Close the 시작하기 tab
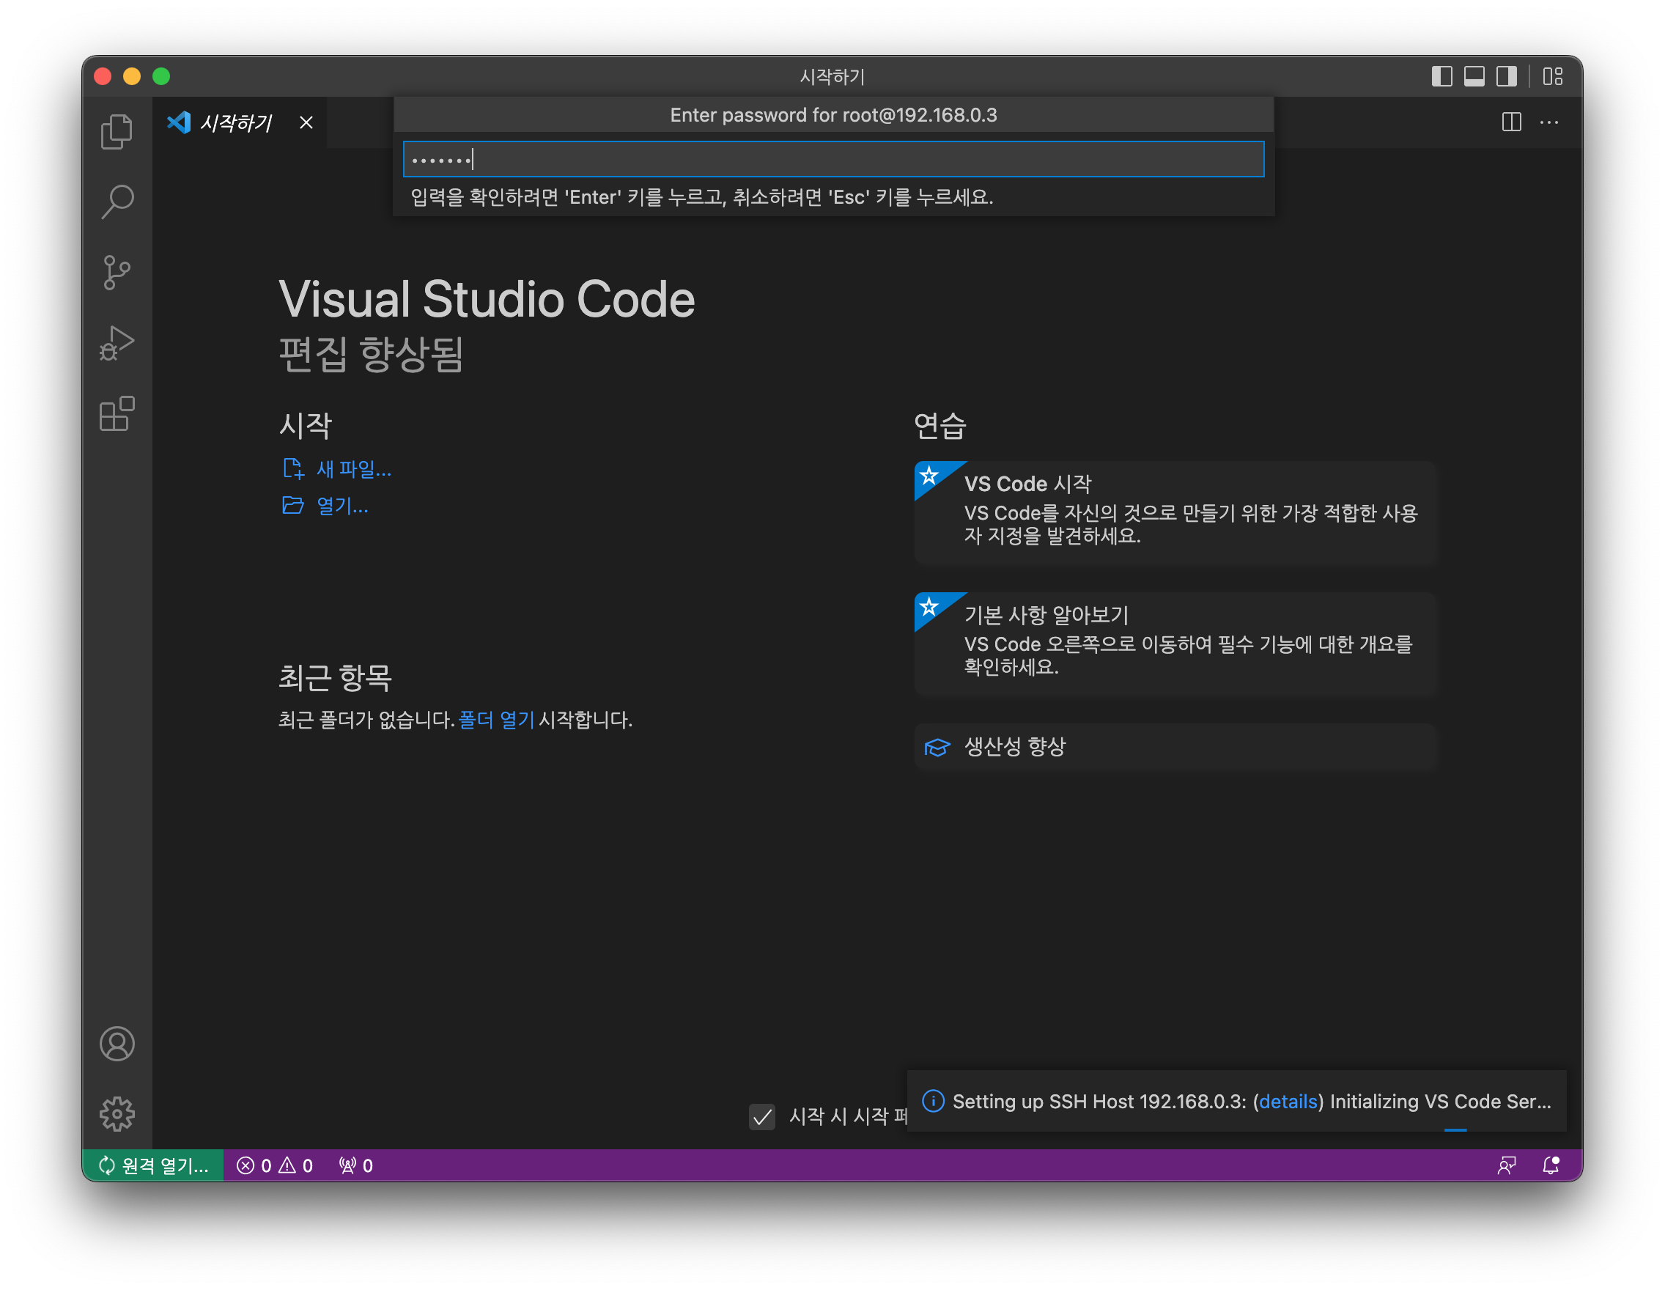1665x1290 pixels. 306,122
